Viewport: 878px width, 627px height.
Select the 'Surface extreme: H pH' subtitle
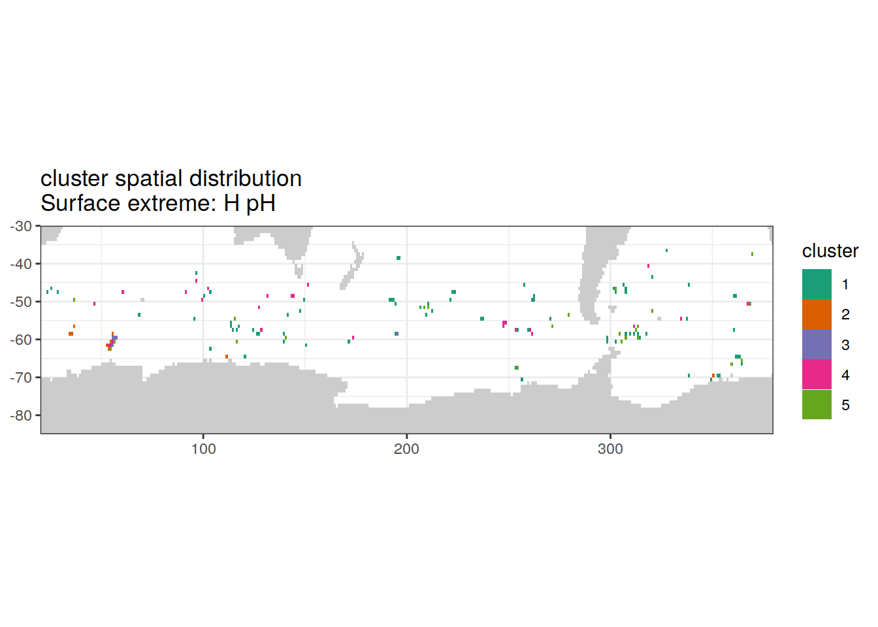coord(158,203)
